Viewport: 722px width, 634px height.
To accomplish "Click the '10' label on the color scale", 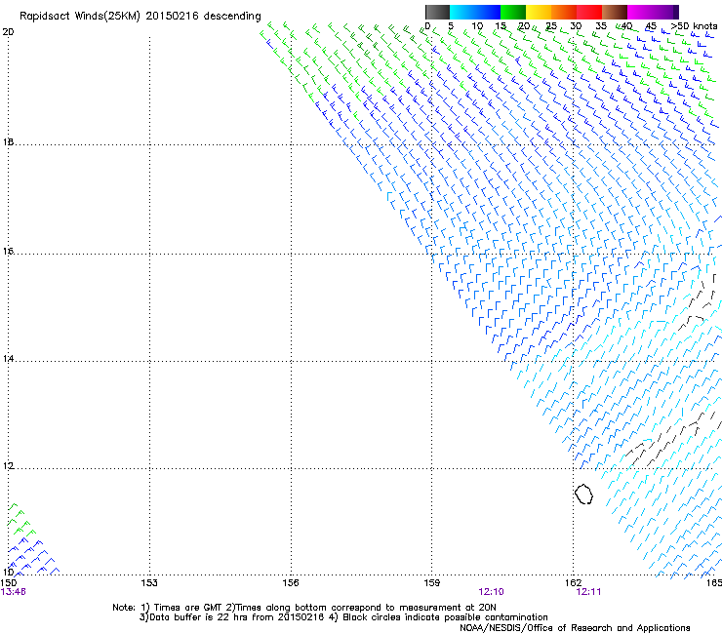I will point(477,26).
